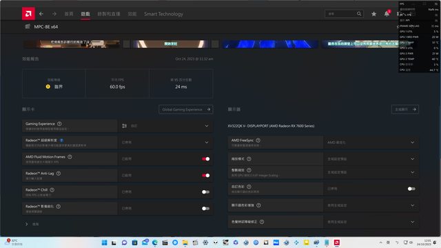Viewport: 441px width, 248px height.
Task: Click the AMD logo home icon
Action: [28, 14]
